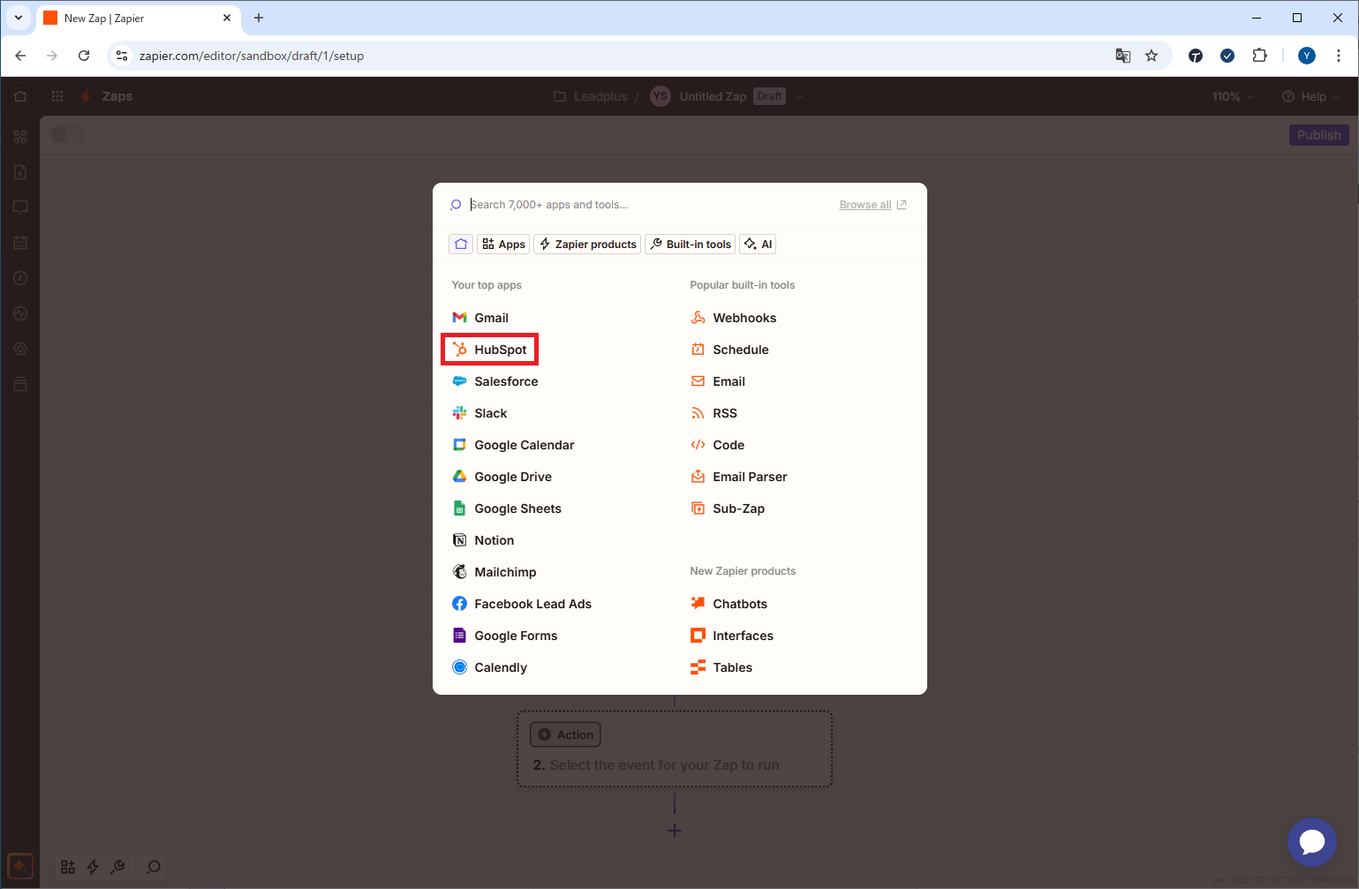Select Mailchimp app

pos(494,572)
